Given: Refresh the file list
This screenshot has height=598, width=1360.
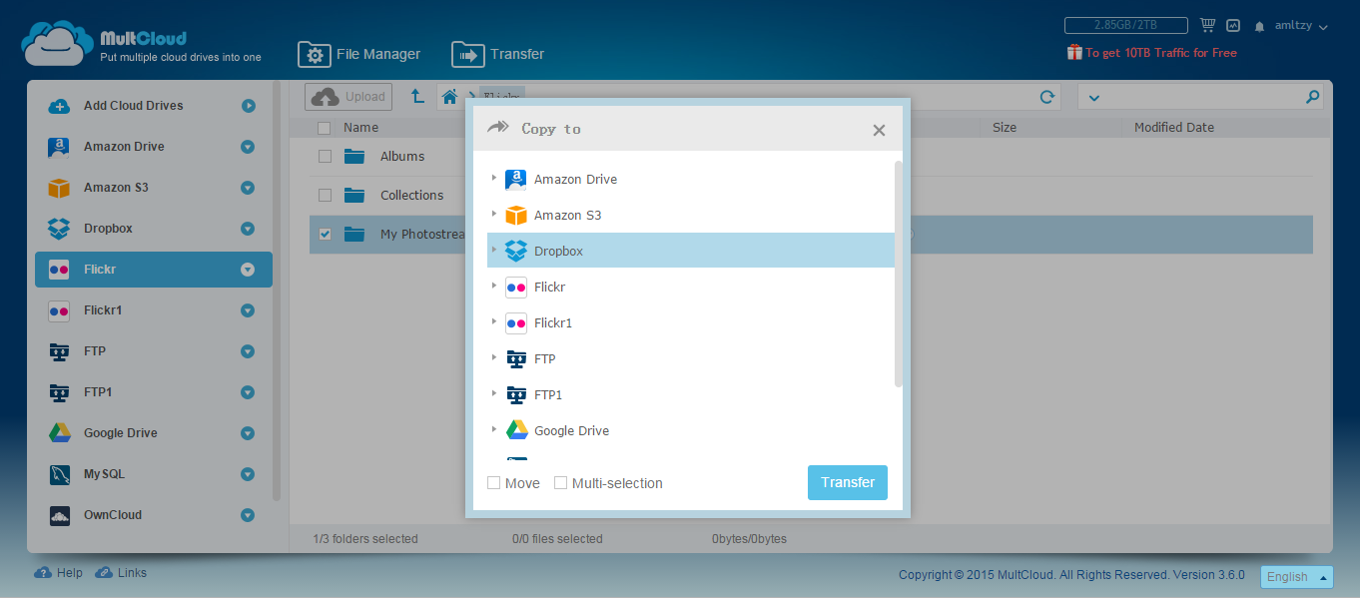Looking at the screenshot, I should click(x=1047, y=97).
